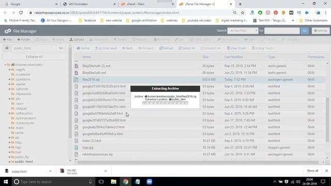Select the files2019.zip file row
331x186 pixels.
pos(199,80)
